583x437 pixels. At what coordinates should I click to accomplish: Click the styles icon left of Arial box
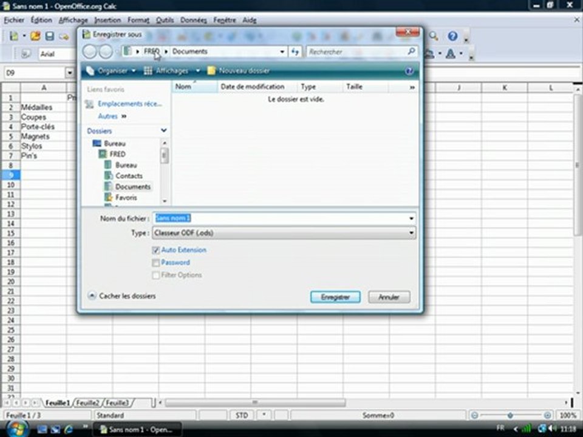(x=26, y=54)
